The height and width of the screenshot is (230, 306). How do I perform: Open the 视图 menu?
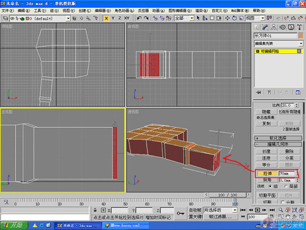coord(69,10)
